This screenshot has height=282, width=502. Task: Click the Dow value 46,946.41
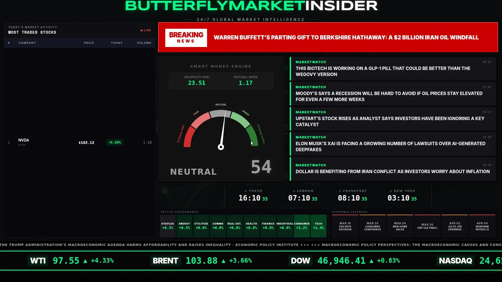pyautogui.click(x=342, y=260)
